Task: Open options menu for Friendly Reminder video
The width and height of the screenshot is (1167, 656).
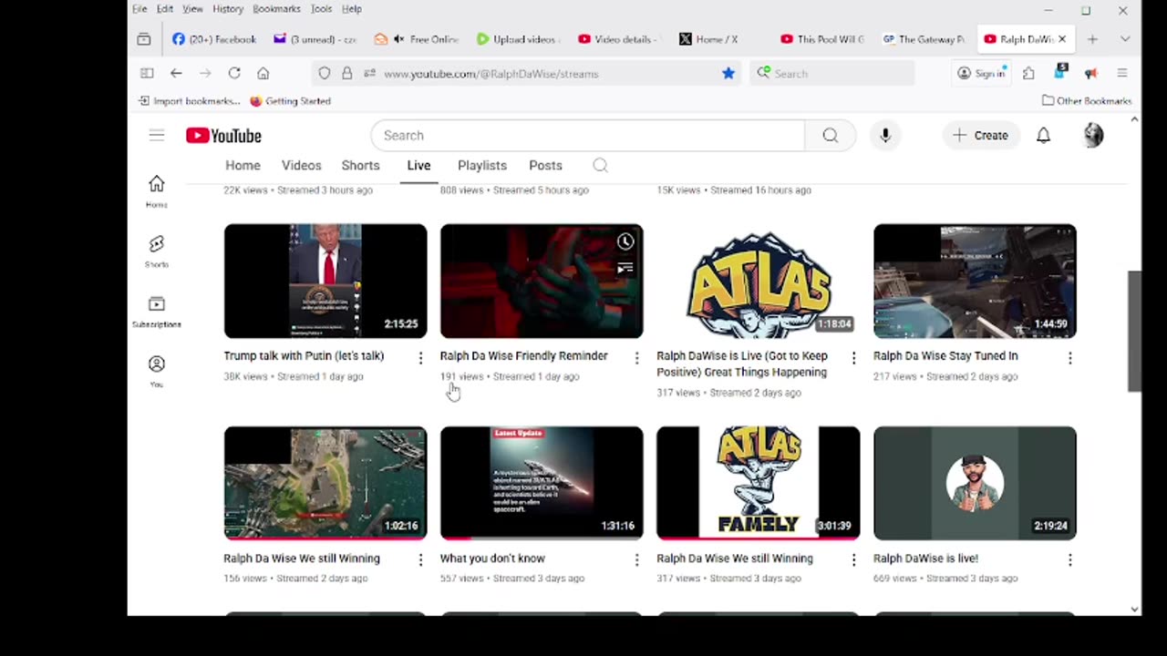Action: pyautogui.click(x=636, y=358)
